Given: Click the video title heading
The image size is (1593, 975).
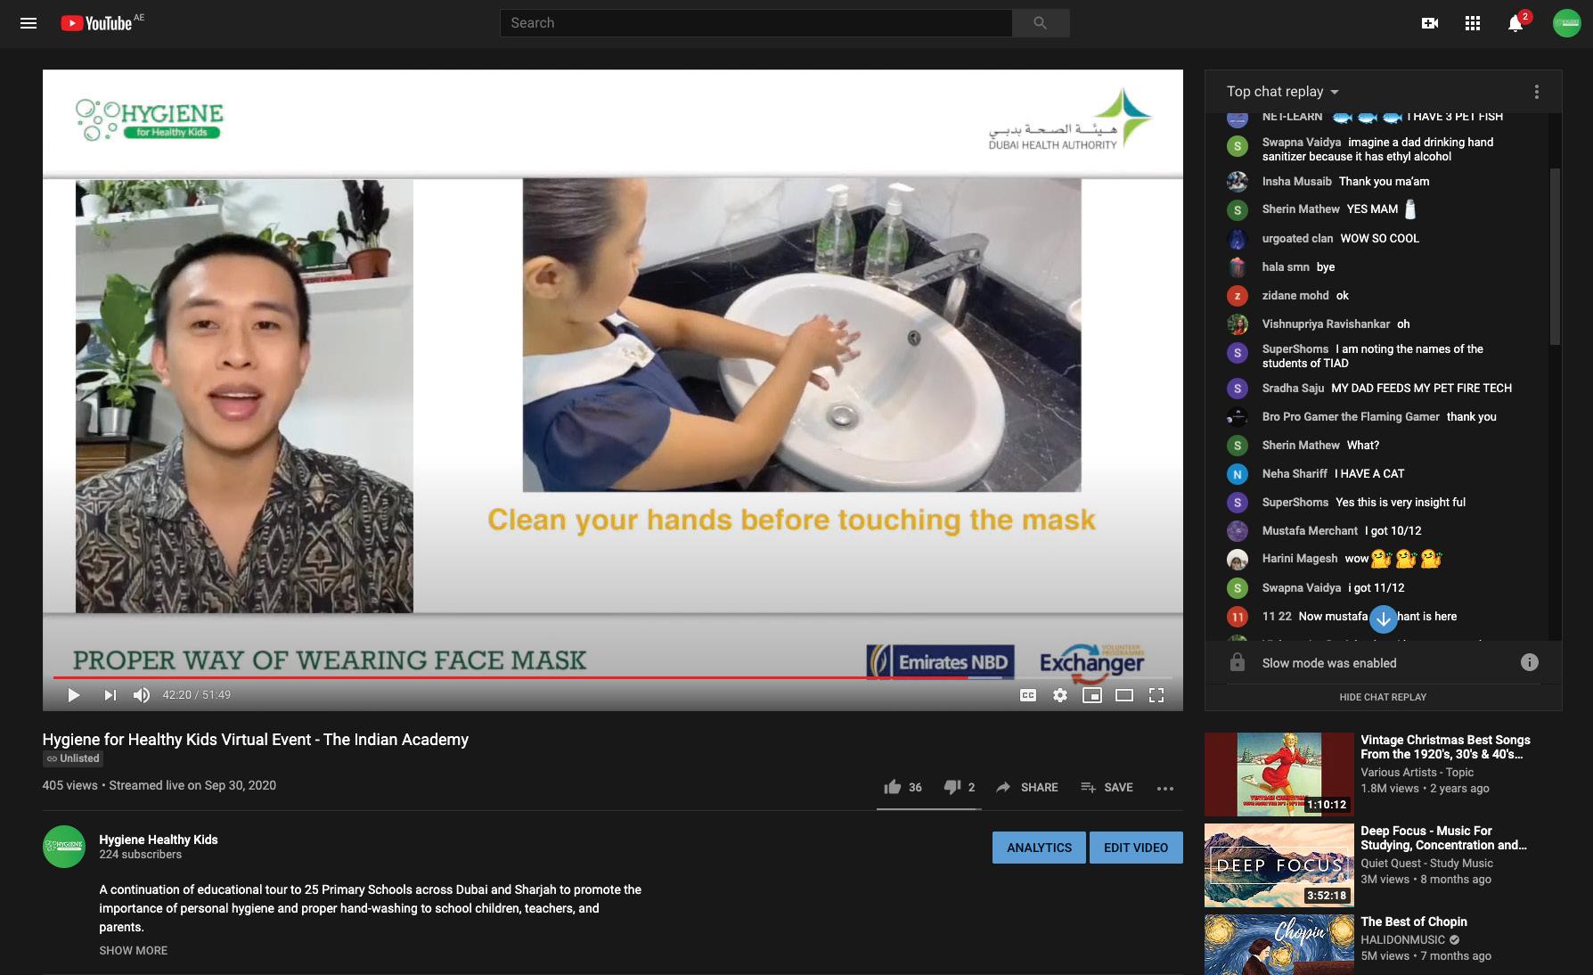Looking at the screenshot, I should click(x=255, y=739).
